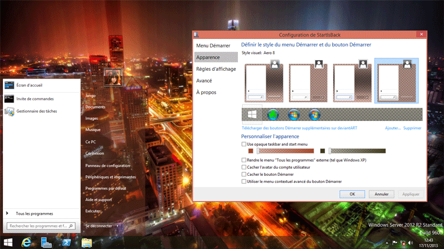
Task: Select the second start menu style thumbnail
Action: pos(308,81)
